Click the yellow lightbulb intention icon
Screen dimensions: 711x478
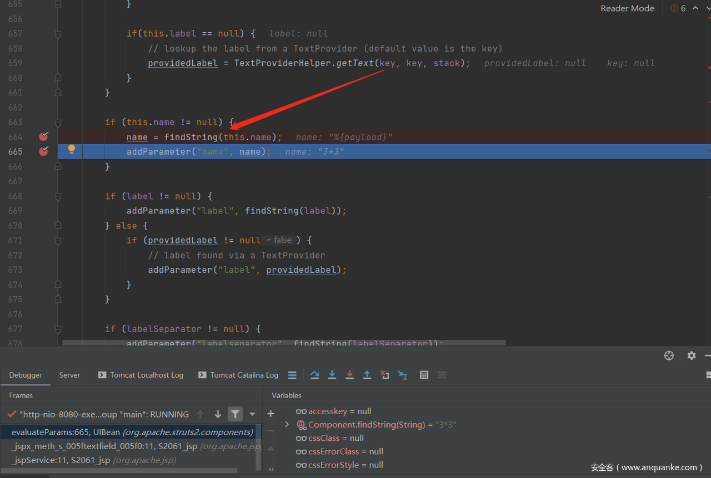71,149
